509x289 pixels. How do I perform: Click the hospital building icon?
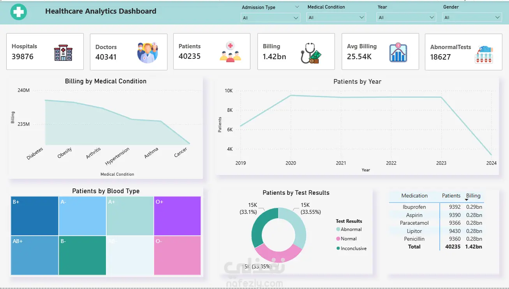click(63, 53)
